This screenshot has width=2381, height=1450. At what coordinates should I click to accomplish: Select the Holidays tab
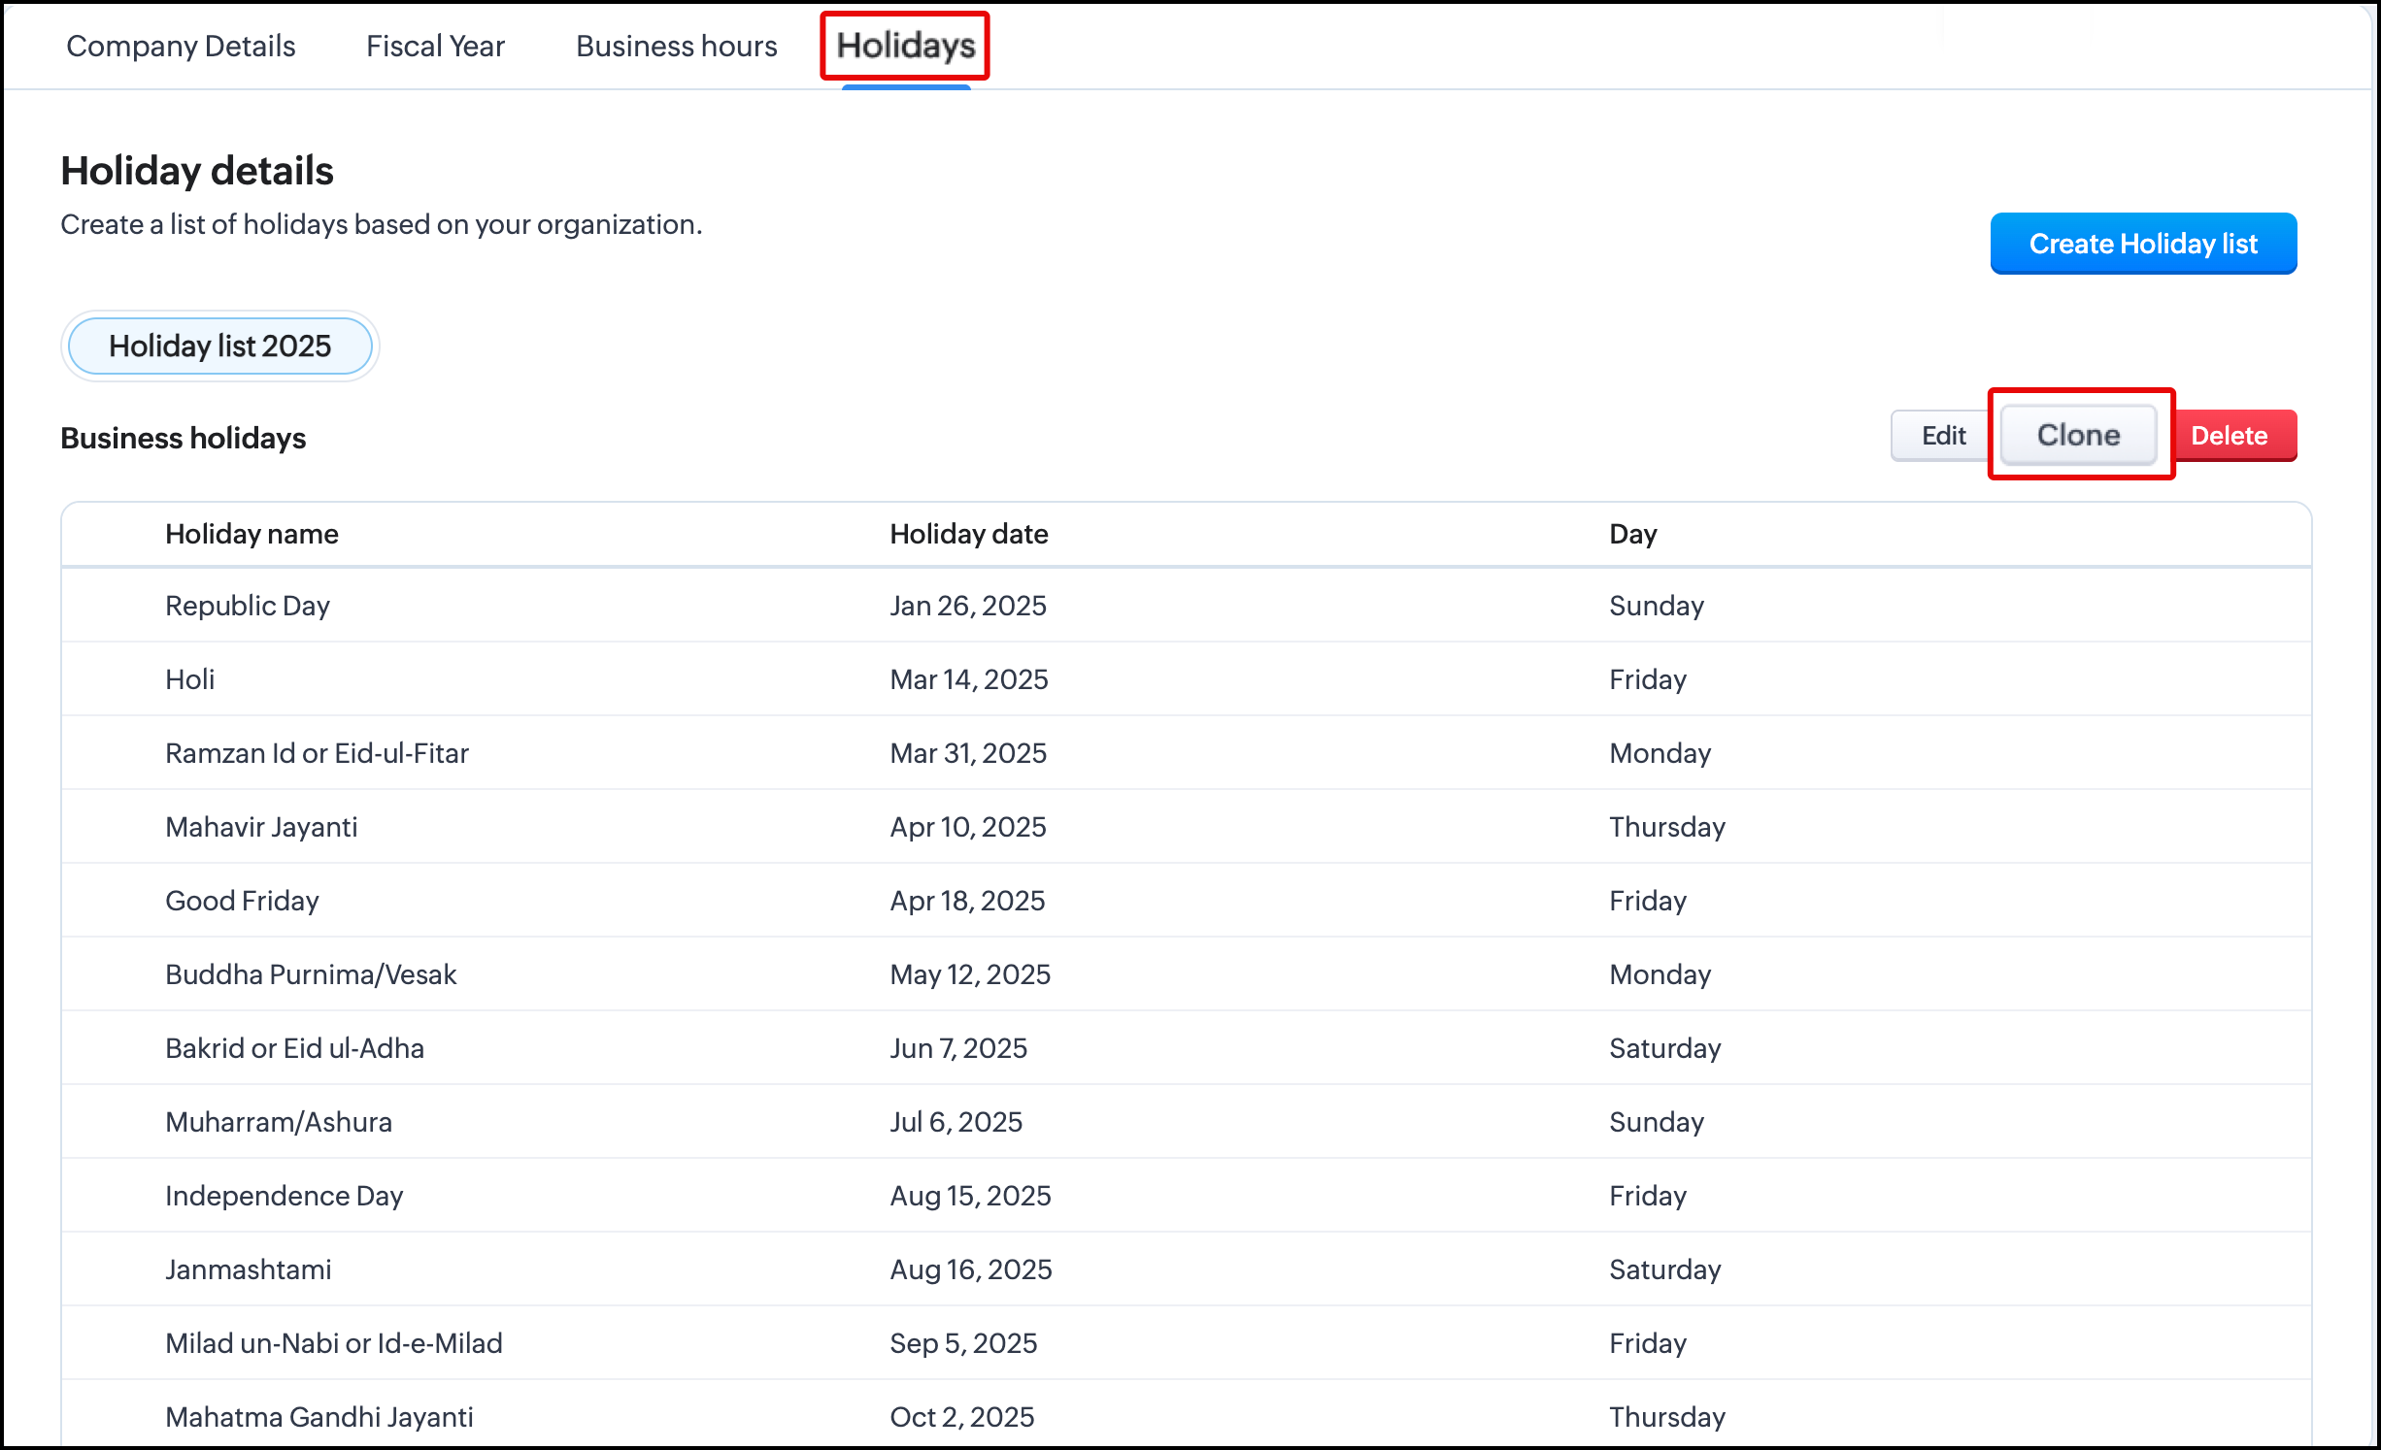(905, 46)
